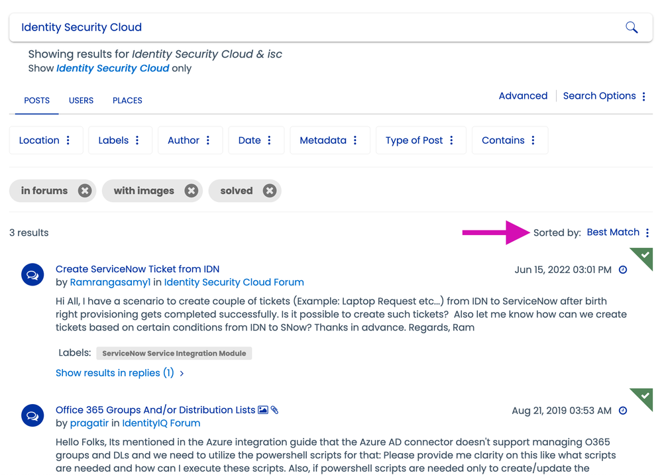Switch to the Users tab
Screen dimensions: 662x475
coord(81,101)
